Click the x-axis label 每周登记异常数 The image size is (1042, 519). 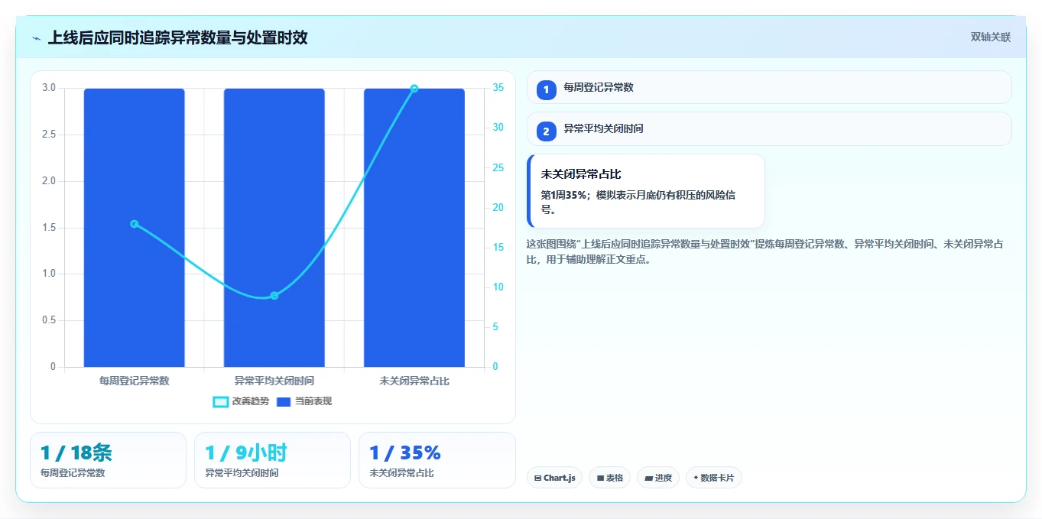point(135,381)
